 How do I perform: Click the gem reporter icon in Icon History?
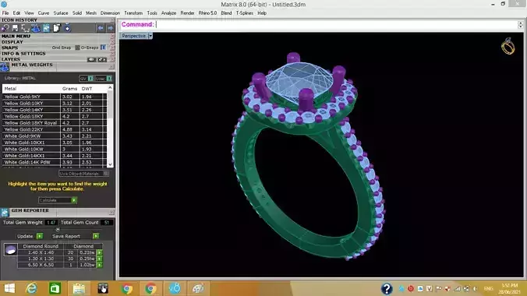[x=46, y=28]
